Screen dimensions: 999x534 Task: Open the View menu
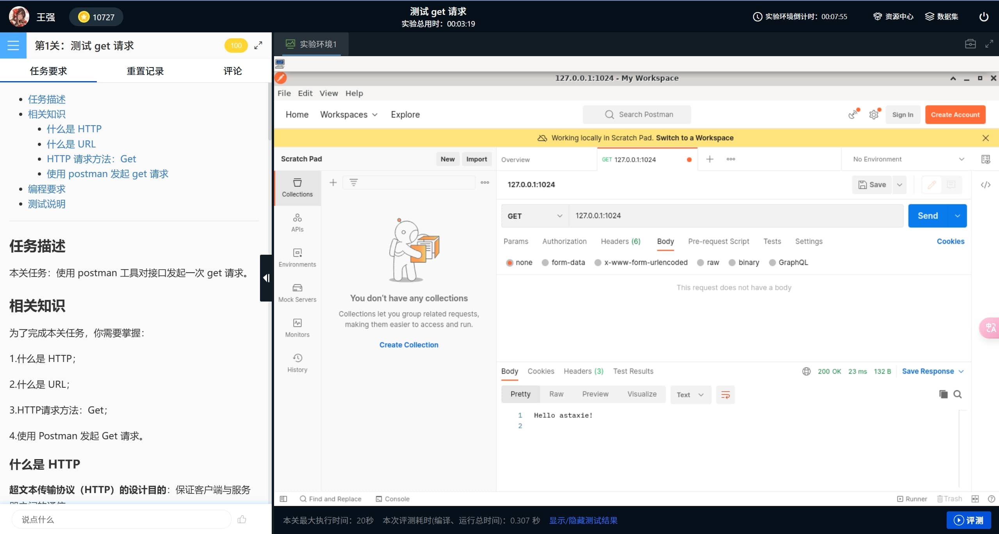(328, 93)
